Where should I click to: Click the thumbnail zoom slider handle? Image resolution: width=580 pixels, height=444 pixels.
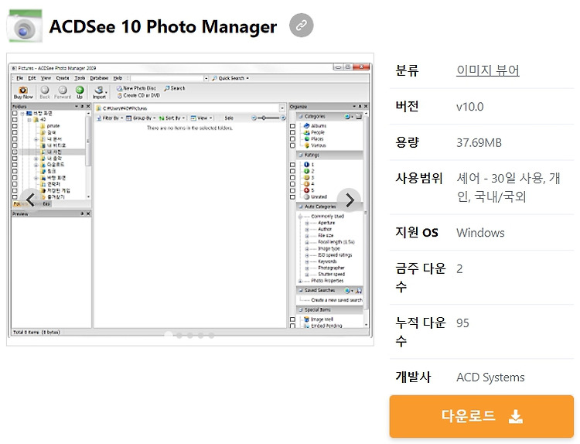(x=264, y=118)
